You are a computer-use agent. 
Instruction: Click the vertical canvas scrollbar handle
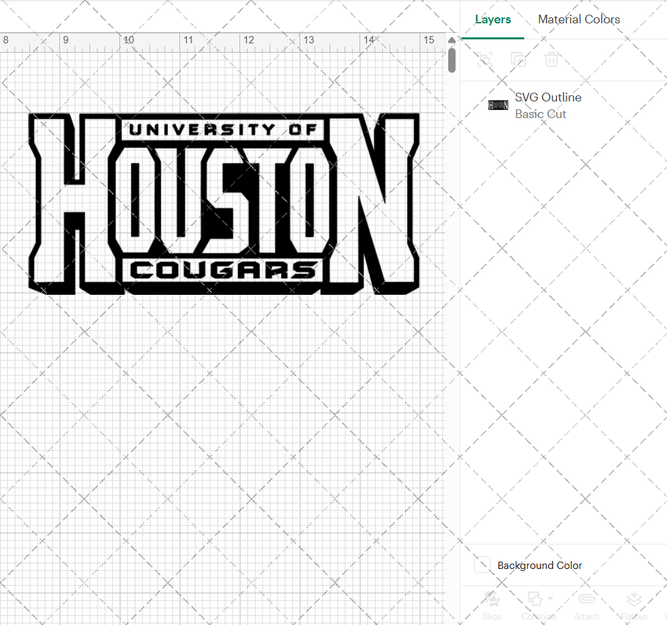point(452,60)
